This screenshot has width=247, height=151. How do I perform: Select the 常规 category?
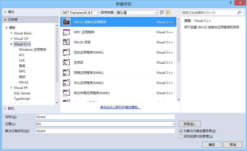pos(22,66)
